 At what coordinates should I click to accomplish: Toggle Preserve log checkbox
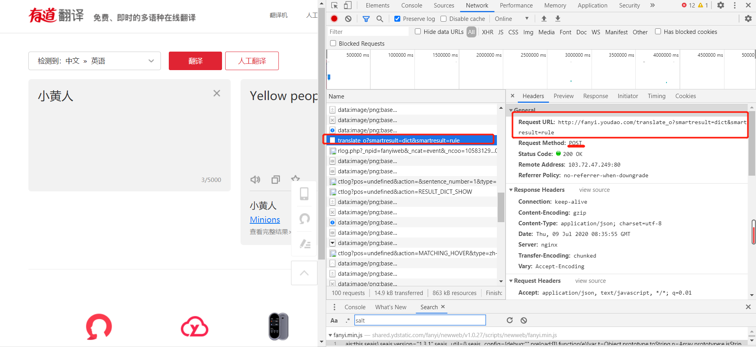click(397, 19)
